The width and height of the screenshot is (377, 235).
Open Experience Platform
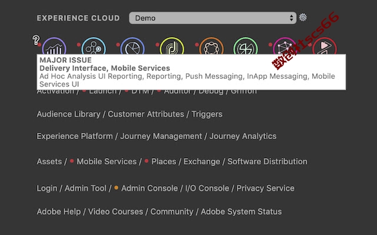click(75, 136)
